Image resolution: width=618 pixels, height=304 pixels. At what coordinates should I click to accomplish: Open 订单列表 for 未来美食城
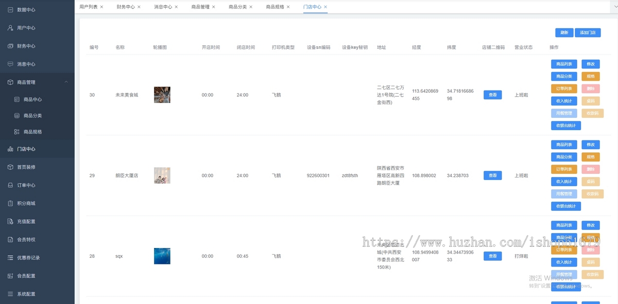point(564,88)
